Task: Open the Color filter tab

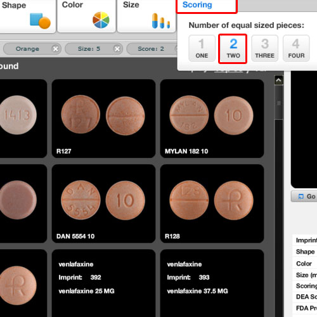Action: 87,16
